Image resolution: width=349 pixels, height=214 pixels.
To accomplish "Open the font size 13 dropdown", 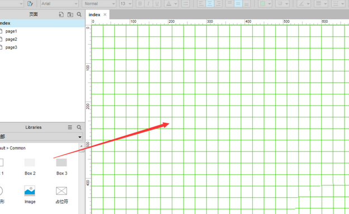I will click(x=126, y=3).
